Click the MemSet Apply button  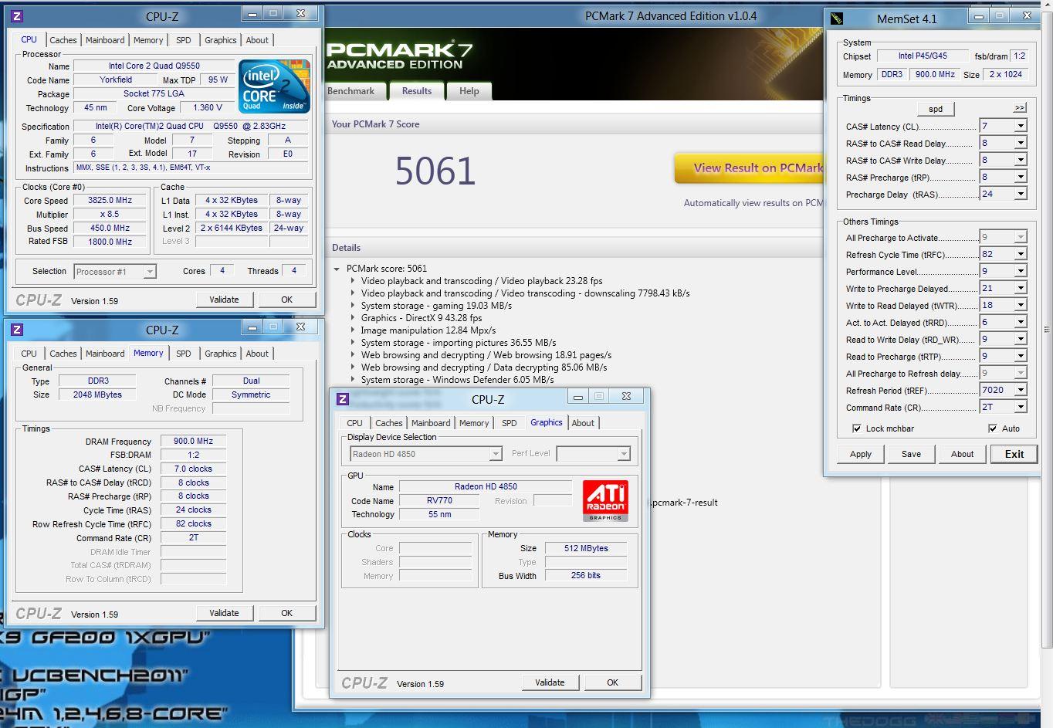click(861, 454)
